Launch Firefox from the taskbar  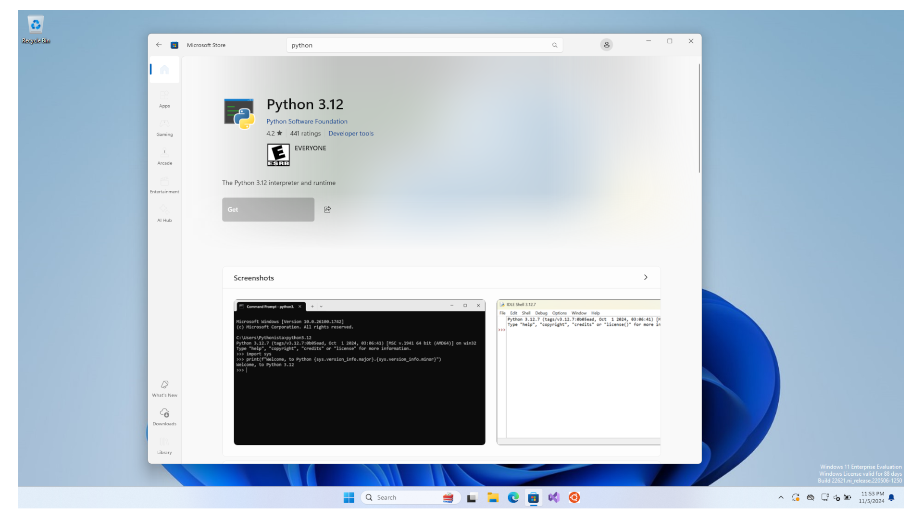[x=574, y=497]
